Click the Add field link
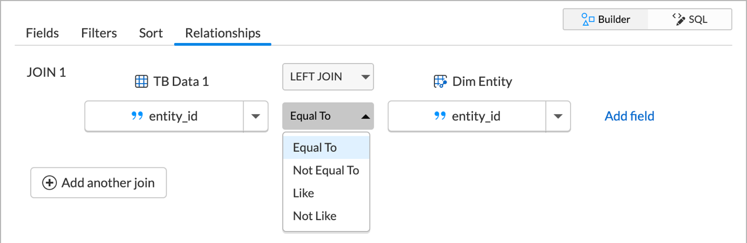The height and width of the screenshot is (243, 747). pos(629,116)
